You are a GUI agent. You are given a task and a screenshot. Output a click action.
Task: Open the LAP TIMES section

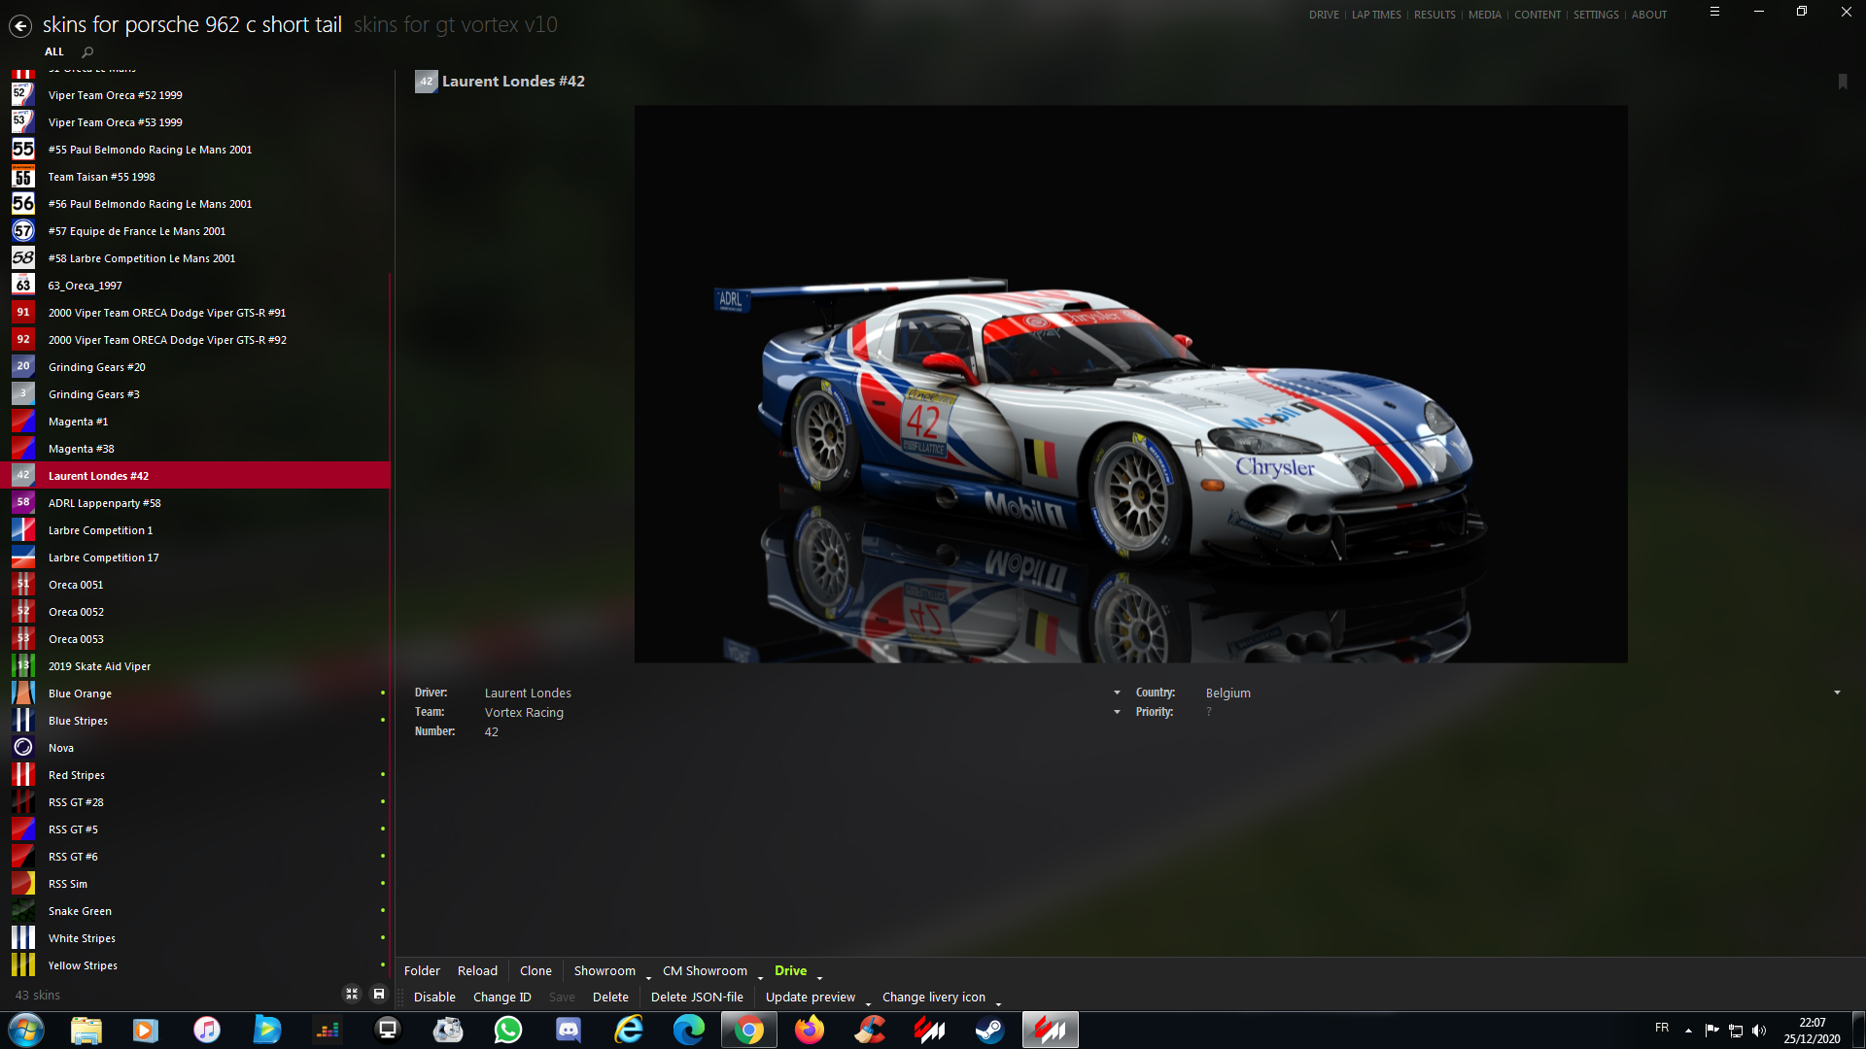(1376, 15)
